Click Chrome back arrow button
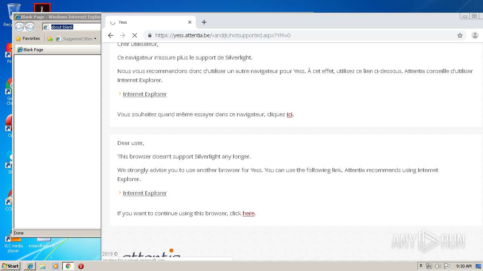Image resolution: width=483 pixels, height=271 pixels. 111,35
